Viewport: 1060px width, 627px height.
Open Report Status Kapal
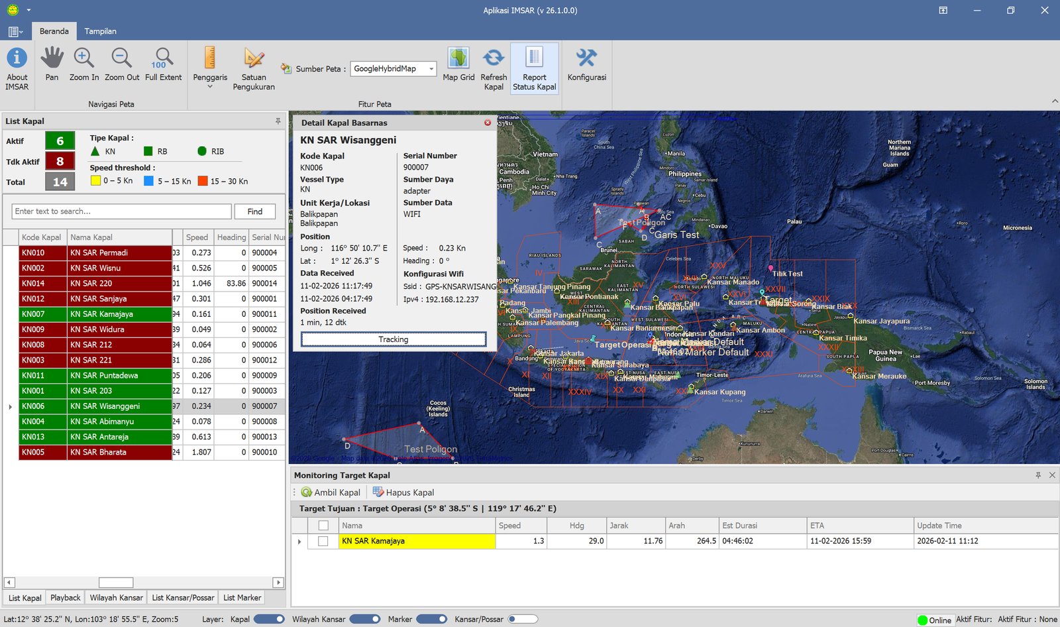click(x=535, y=68)
